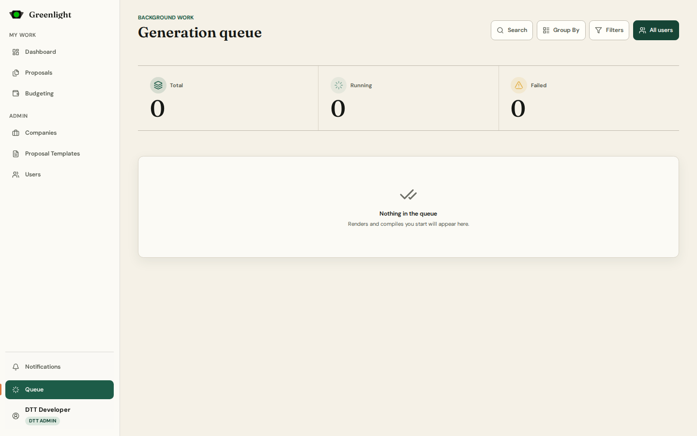
Task: Click the Proposal Templates file icon
Action: (16, 154)
